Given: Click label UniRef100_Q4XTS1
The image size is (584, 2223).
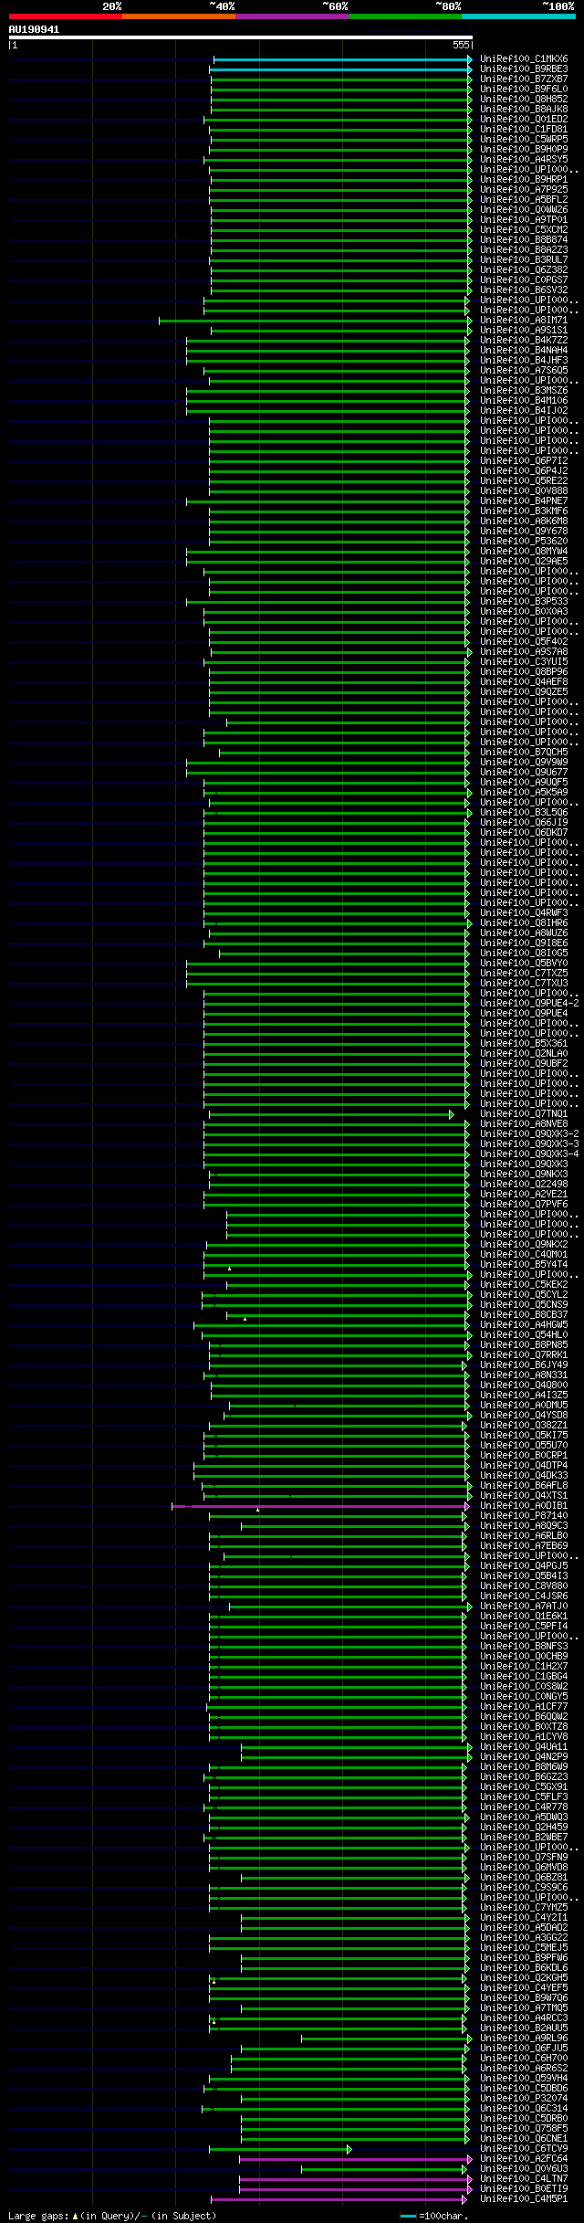Looking at the screenshot, I should click(x=524, y=1496).
